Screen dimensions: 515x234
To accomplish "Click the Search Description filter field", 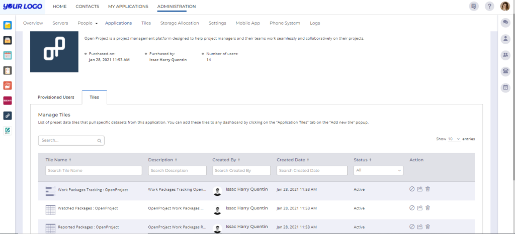I will (x=178, y=170).
